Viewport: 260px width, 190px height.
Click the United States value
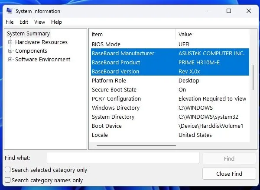tap(195, 135)
